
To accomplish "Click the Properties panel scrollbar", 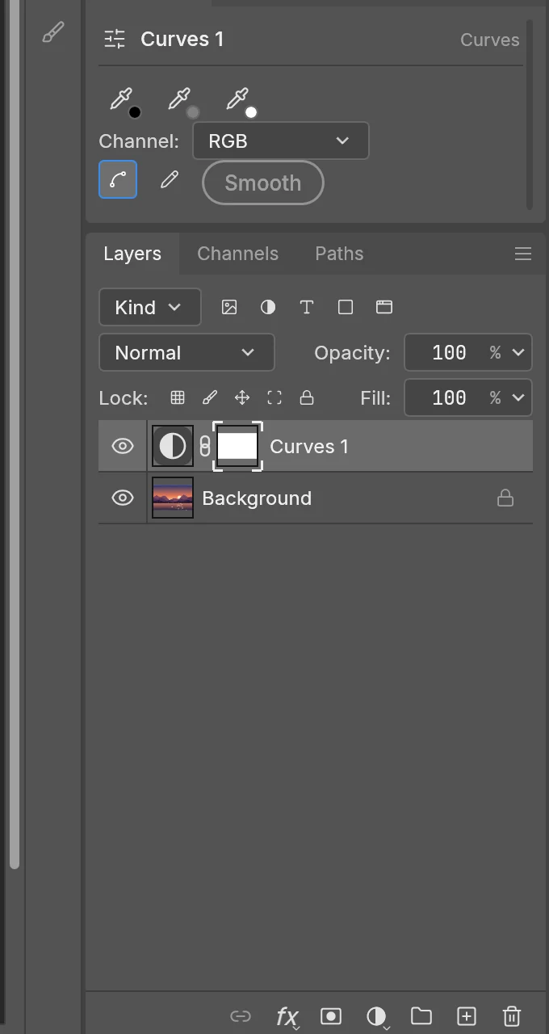I will 530,115.
